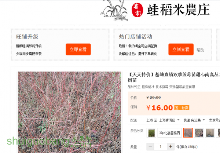Expand the 快递 免运费 shipping dropdown
Screen dimensions: 220x153
[194, 120]
